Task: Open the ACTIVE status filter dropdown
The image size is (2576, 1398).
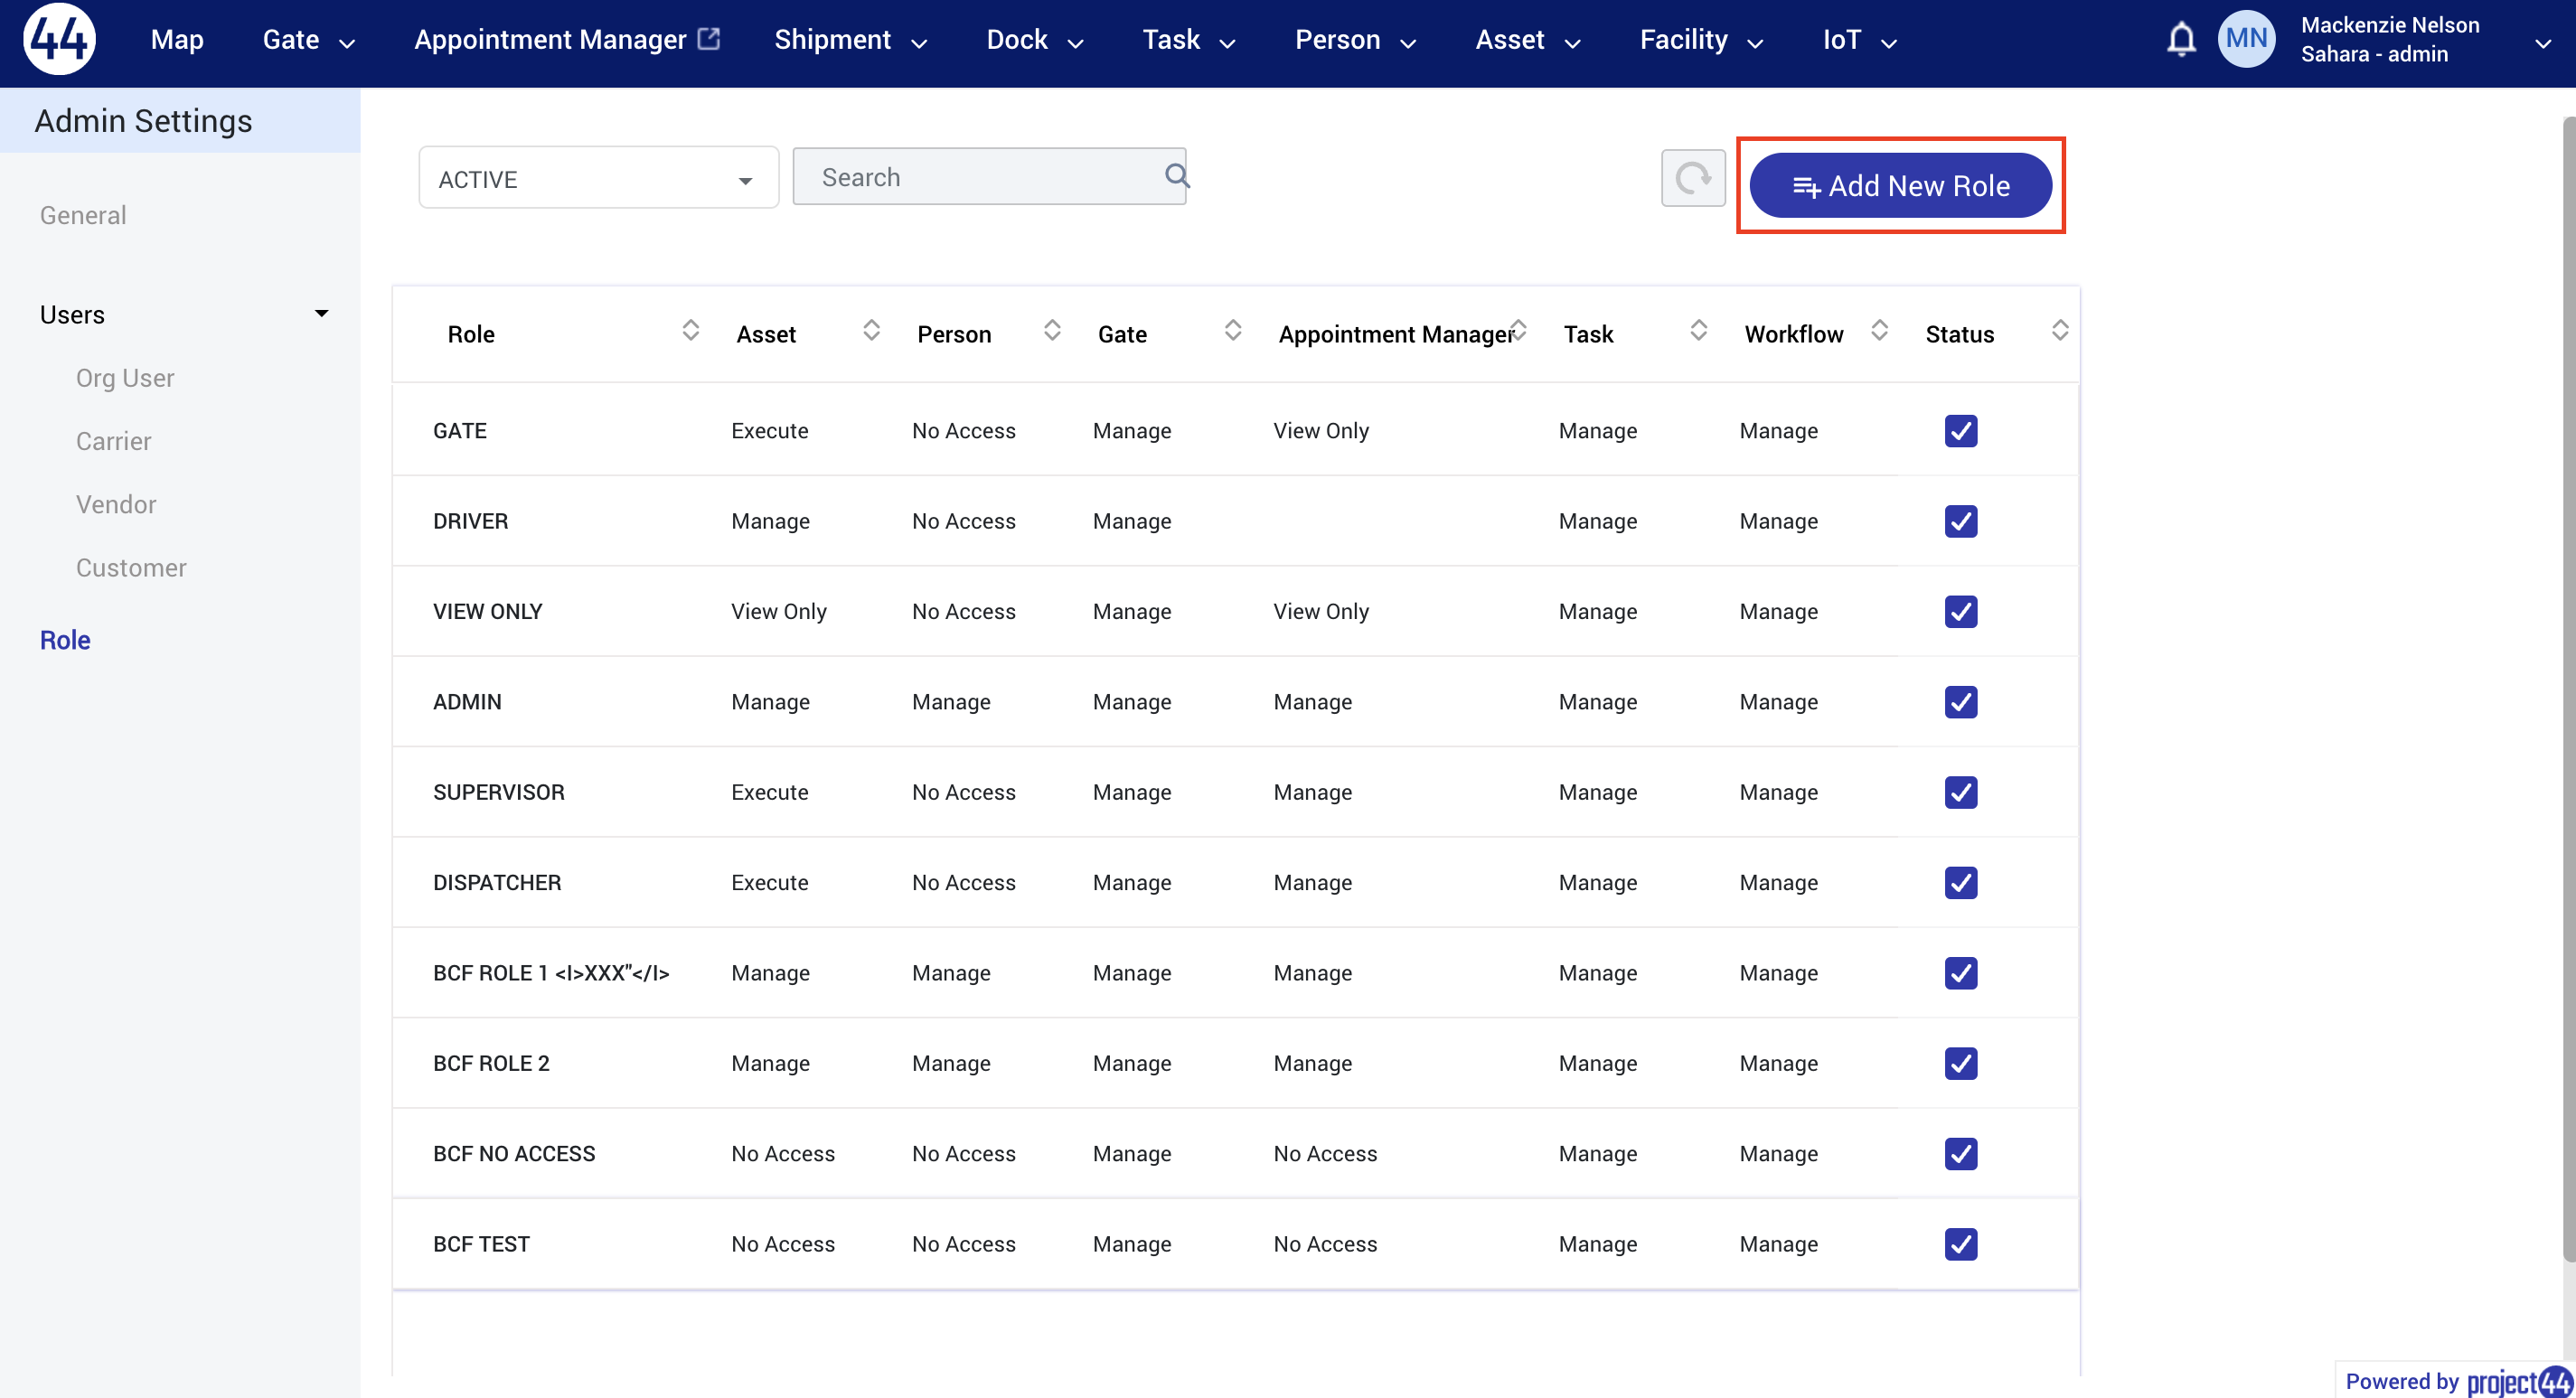Action: pyautogui.click(x=598, y=178)
